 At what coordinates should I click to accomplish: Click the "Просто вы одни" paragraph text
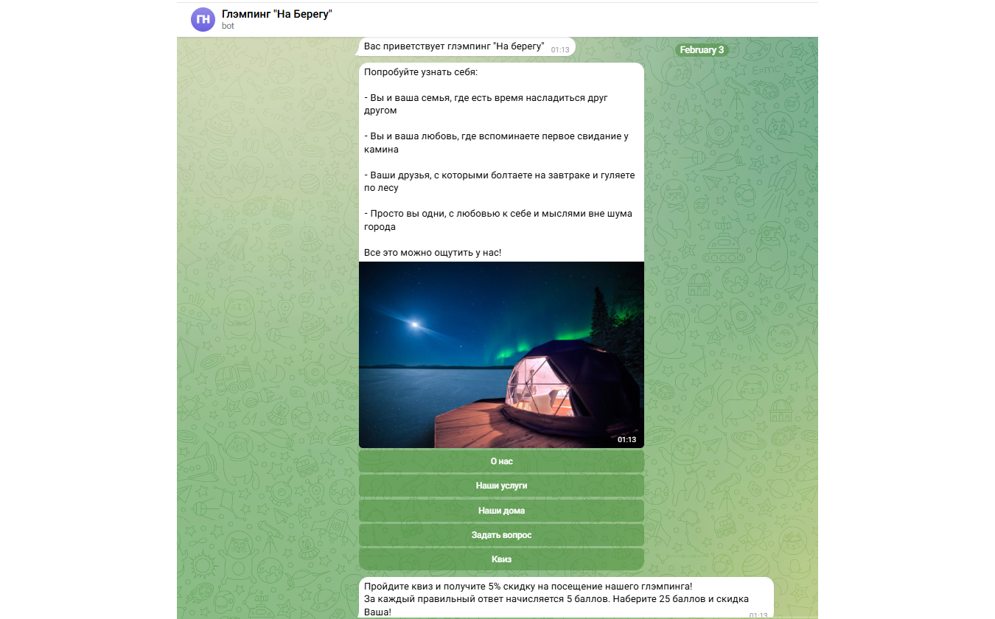coord(497,220)
